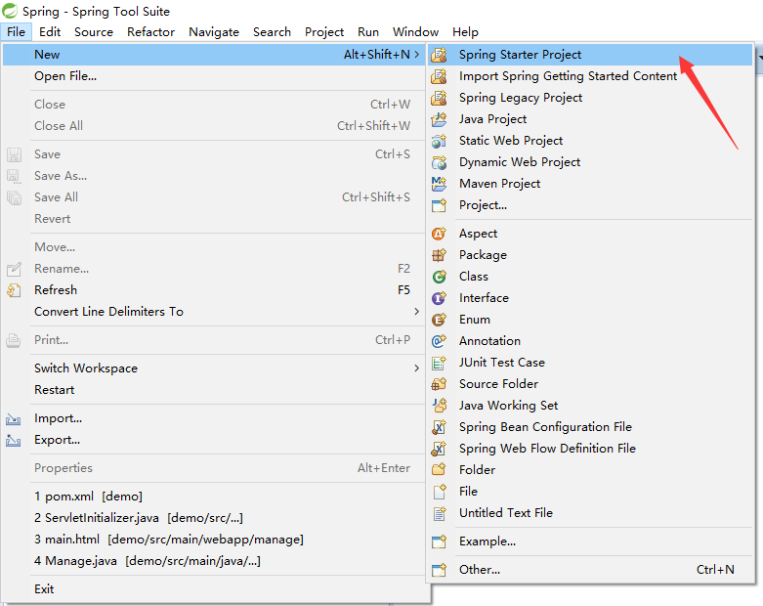The image size is (763, 606).
Task: Click the Untitled Text File icon
Action: click(x=439, y=513)
